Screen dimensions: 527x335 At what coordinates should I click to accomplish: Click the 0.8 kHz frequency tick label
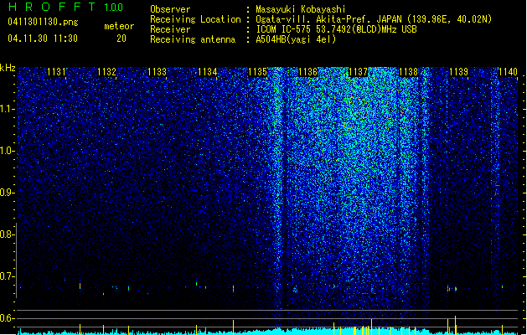(8, 234)
